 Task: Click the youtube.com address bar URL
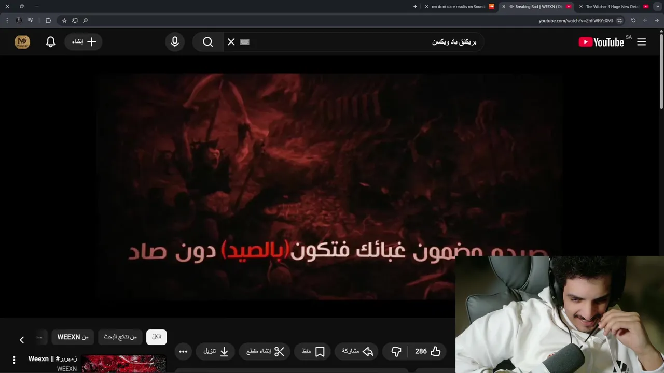[x=575, y=21]
